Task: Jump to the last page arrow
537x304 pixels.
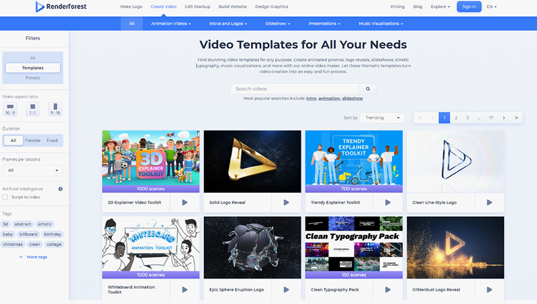Action: pyautogui.click(x=516, y=118)
